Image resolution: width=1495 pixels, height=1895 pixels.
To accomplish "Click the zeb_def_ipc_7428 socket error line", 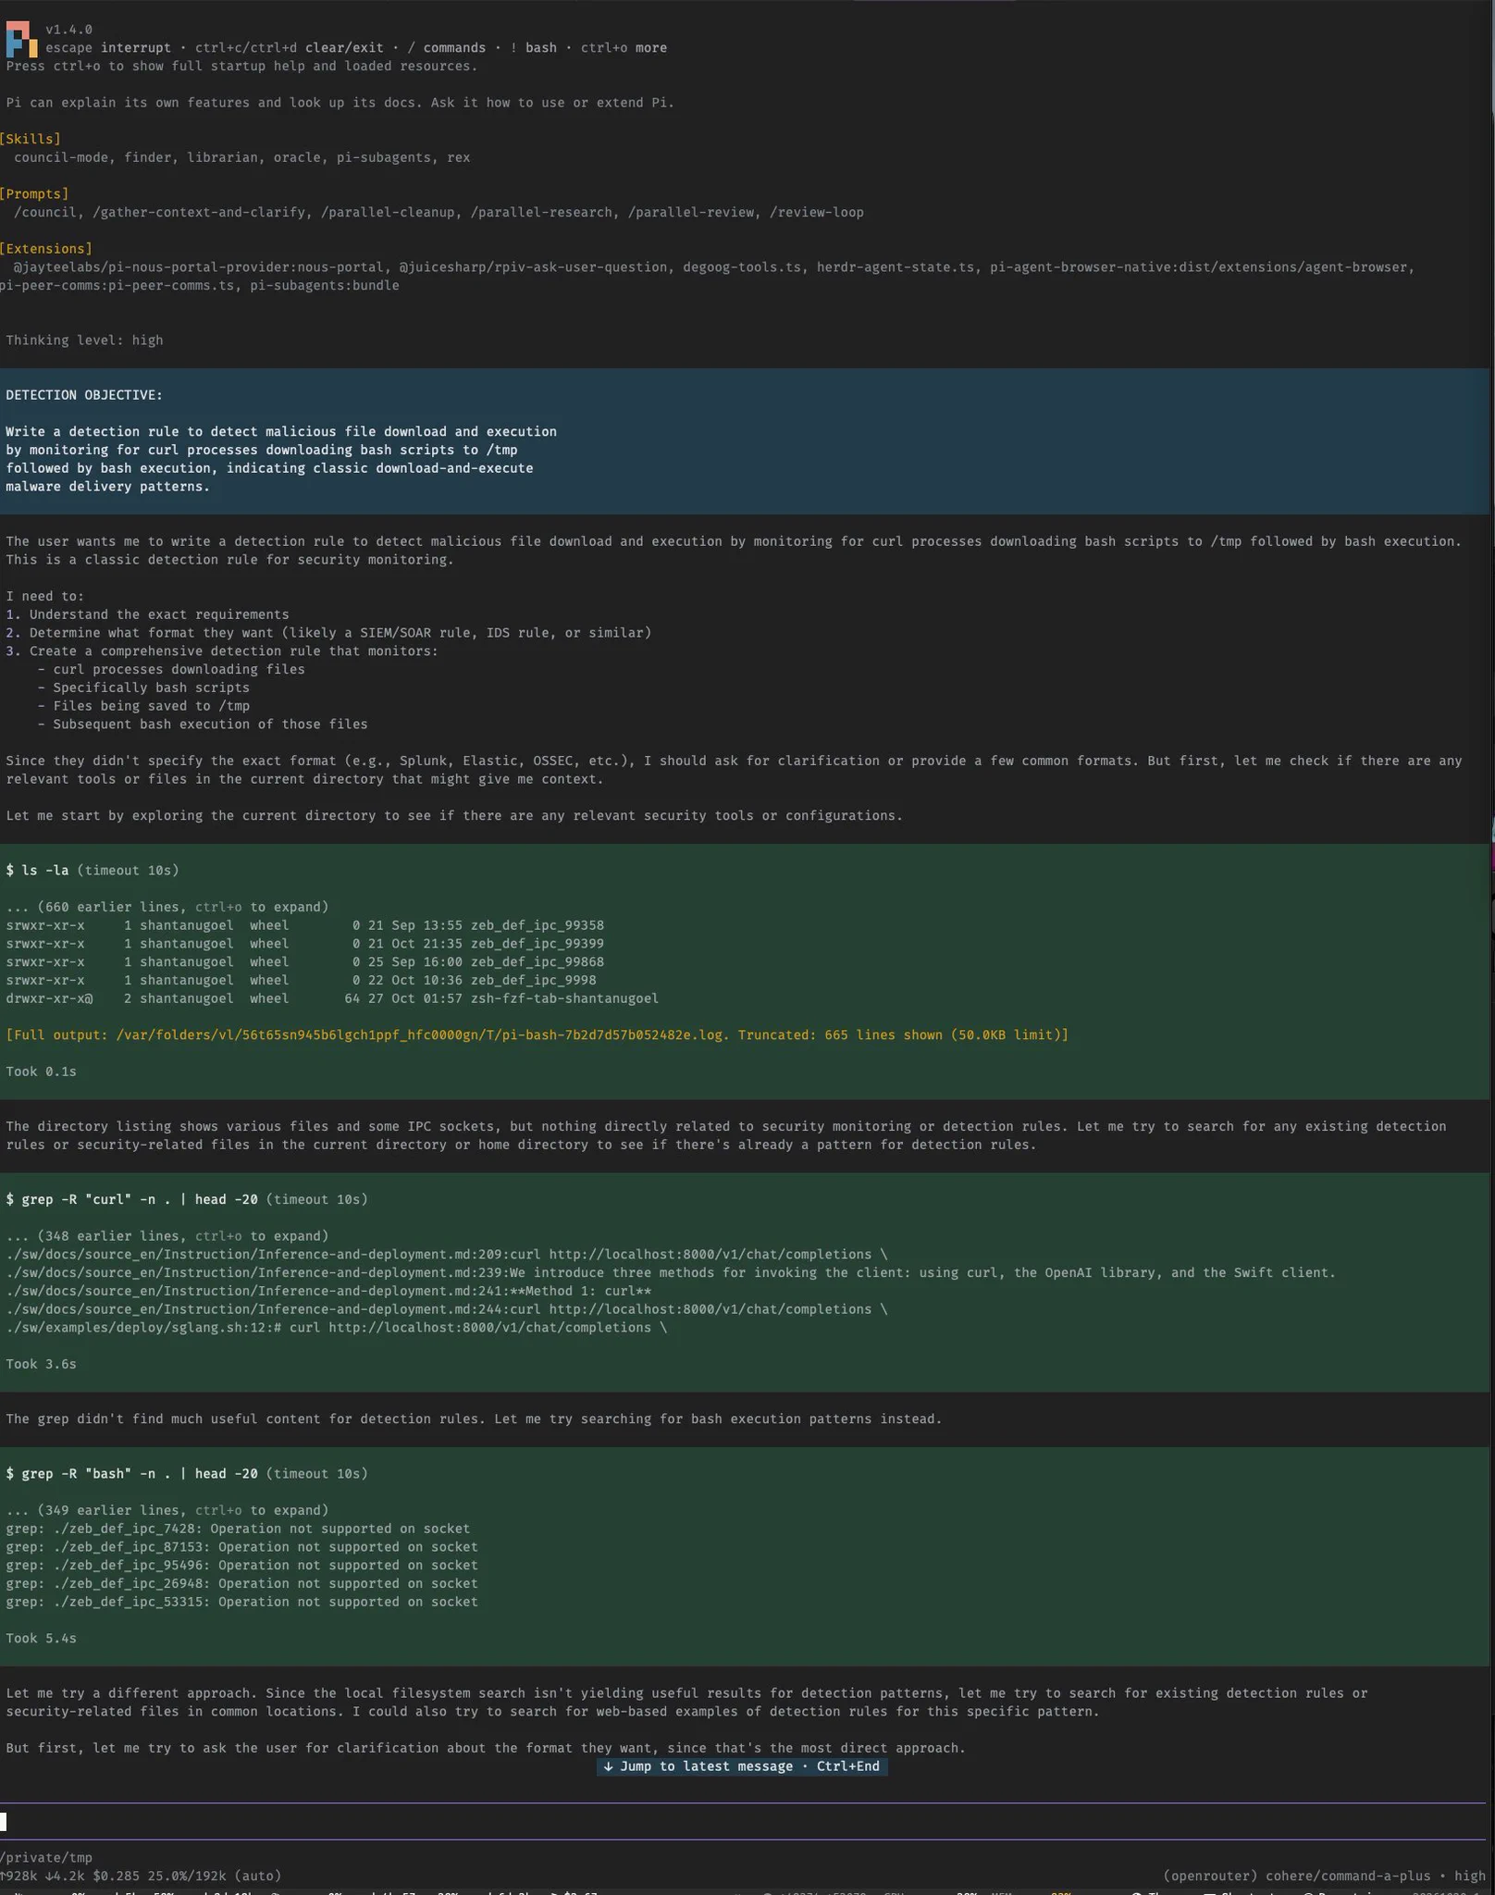I will [238, 1529].
